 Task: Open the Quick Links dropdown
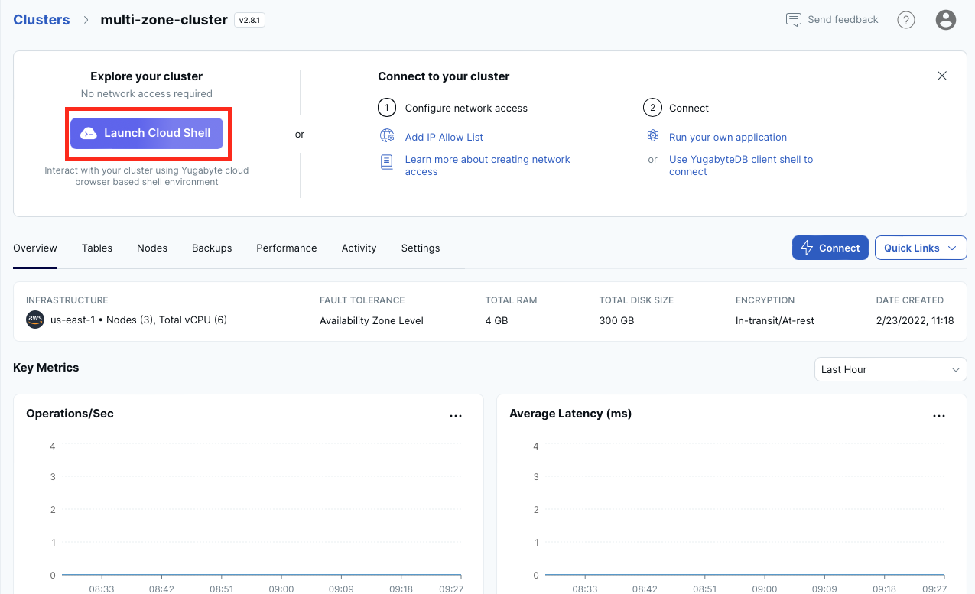[920, 248]
